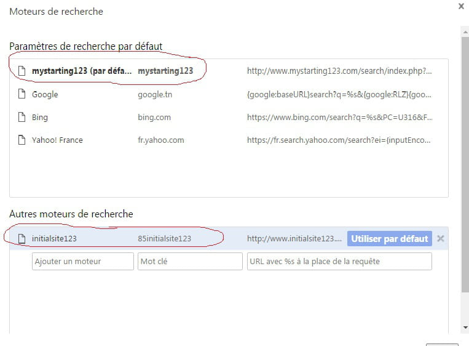Click the page icon beside initialsite123
469x346 pixels.
click(x=22, y=238)
